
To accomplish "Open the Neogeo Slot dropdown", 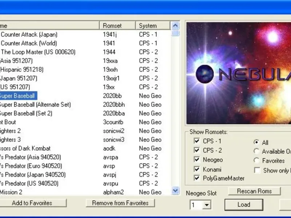I will pos(207,205).
